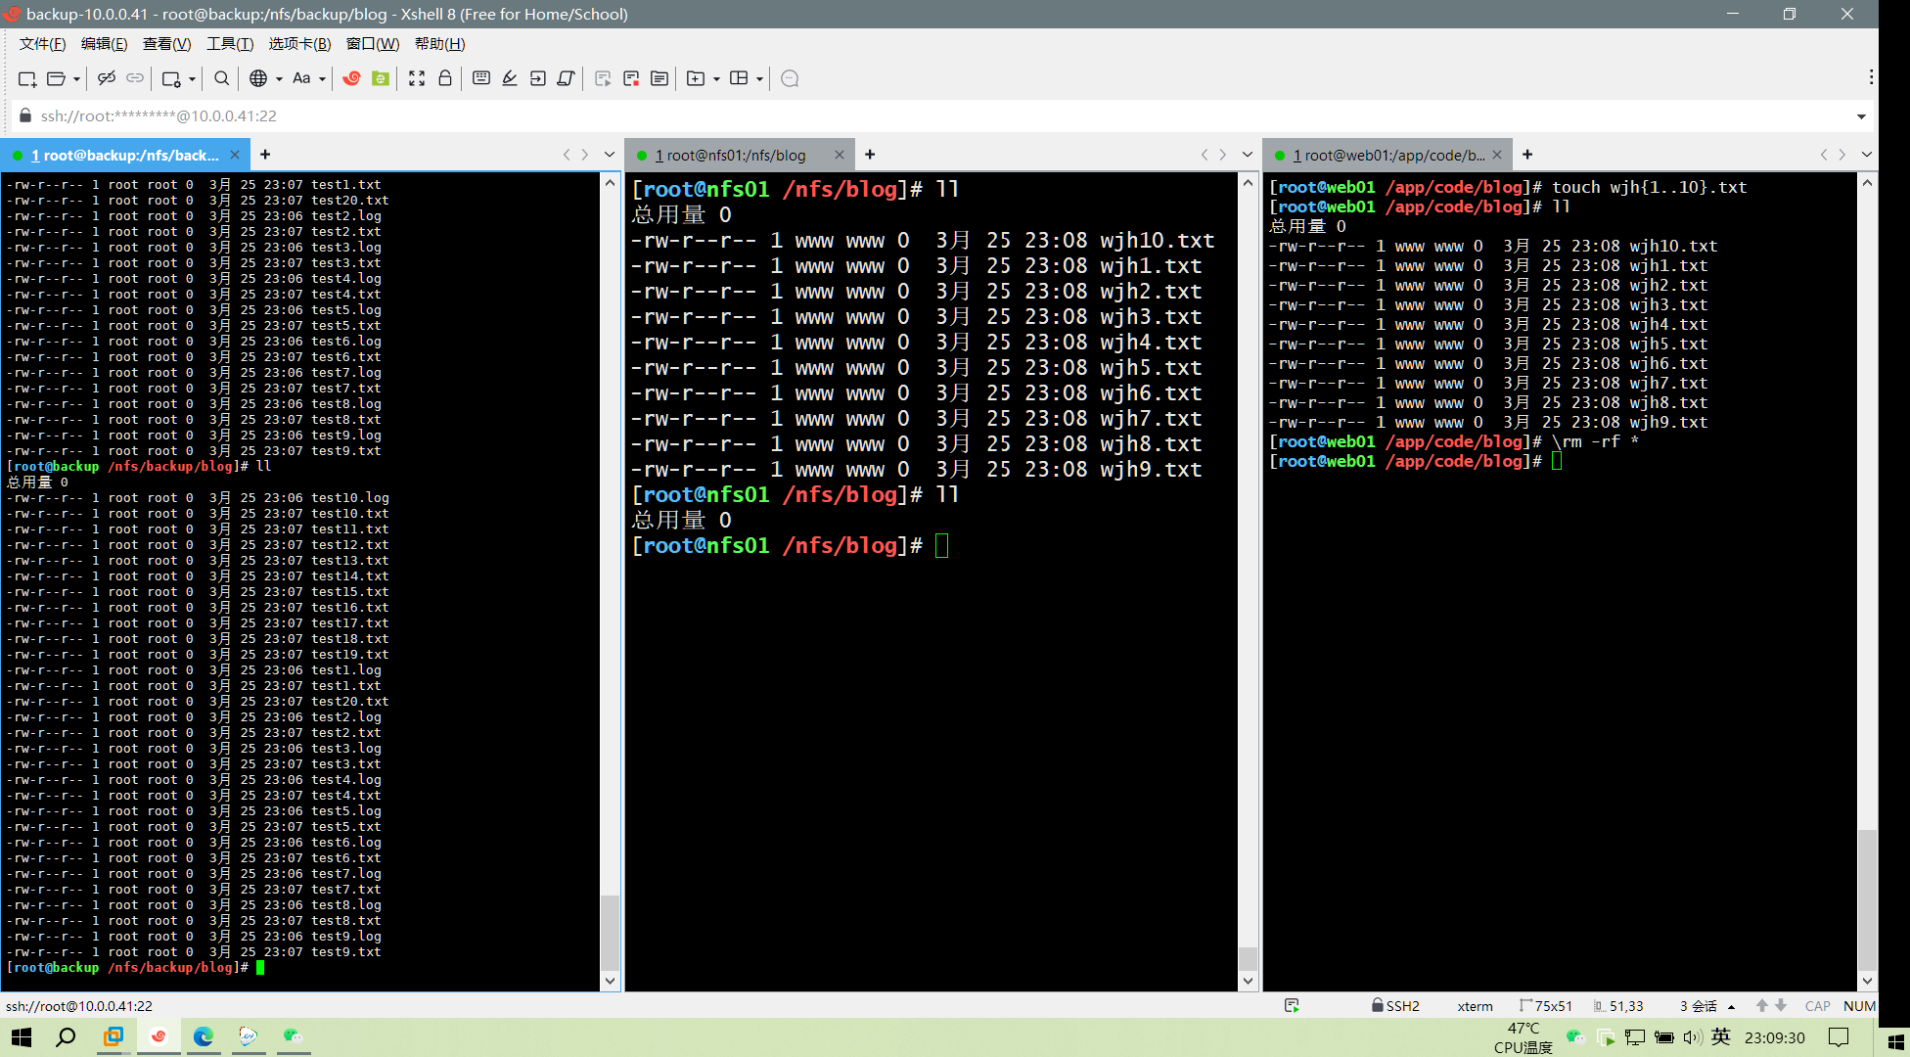Click the lock screen padlock icon
1910x1057 pixels.
(445, 78)
